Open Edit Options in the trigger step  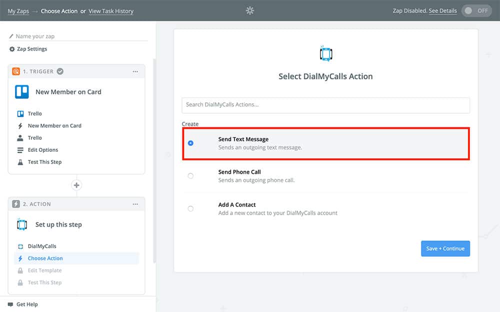point(43,150)
